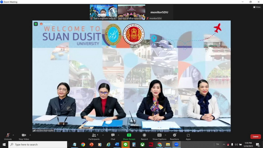Click the signal strength icon on speaker label
Viewport: 263px width, 148px height.
point(34,130)
